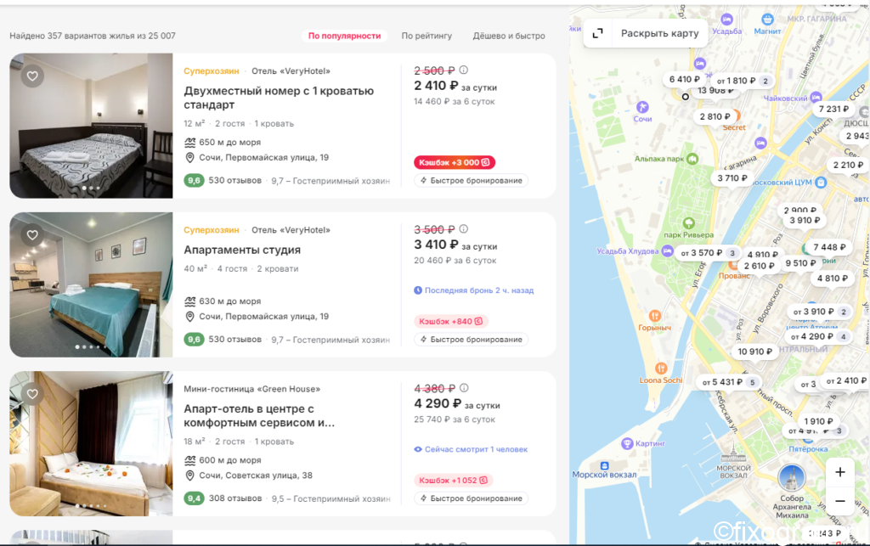This screenshot has height=546, width=870.
Task: Click от 3 570 ₽ map marker
Action: (x=709, y=253)
